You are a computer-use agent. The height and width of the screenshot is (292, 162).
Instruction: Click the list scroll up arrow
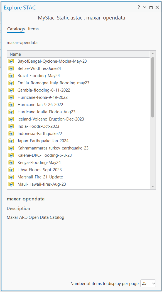pyautogui.click(x=153, y=54)
